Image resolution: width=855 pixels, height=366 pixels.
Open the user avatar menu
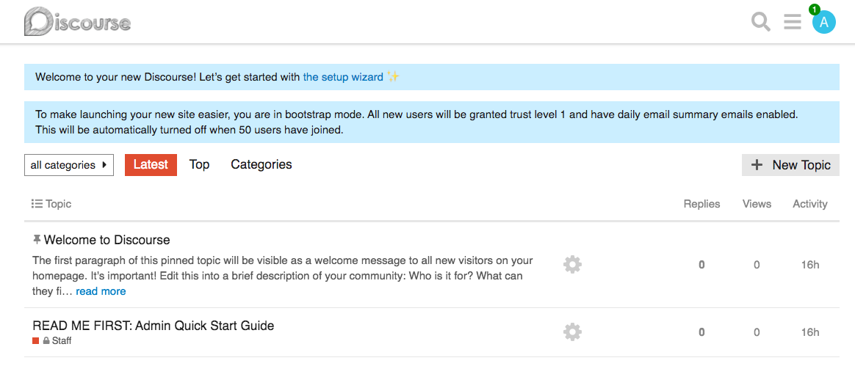[824, 23]
